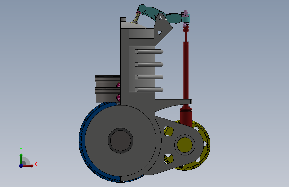Viewport: 289px width, 187px height.
Task: Select the lower cutout in the cam cover
Action: click(x=169, y=159)
